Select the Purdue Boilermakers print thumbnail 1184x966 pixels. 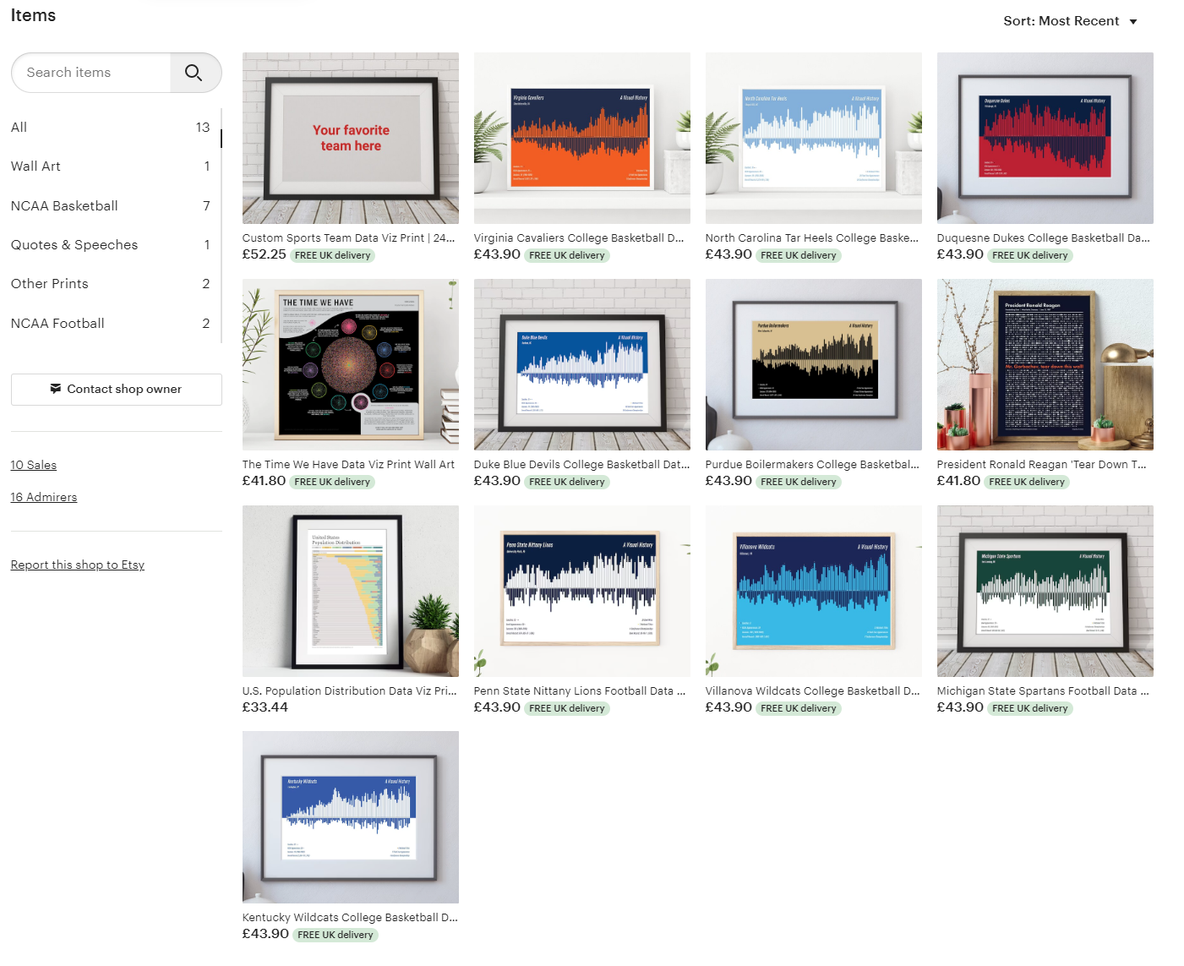[x=813, y=364]
